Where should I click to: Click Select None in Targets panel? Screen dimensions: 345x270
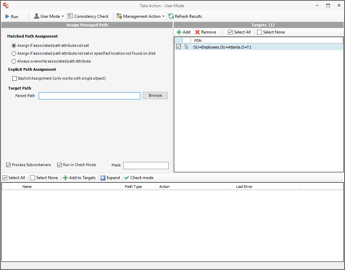[x=271, y=32]
